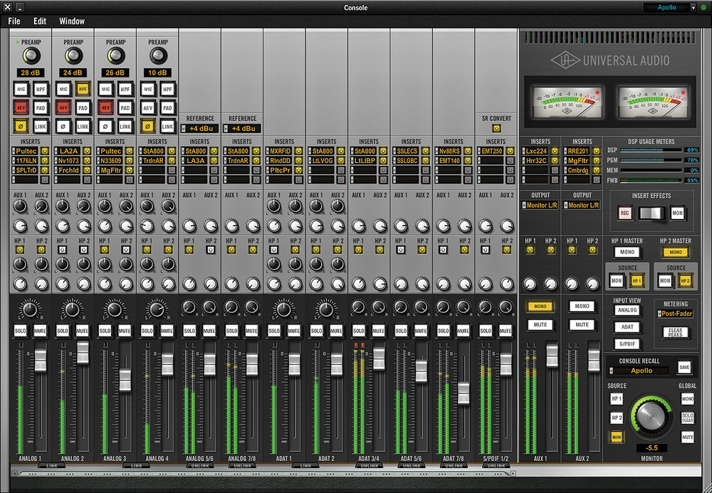Click the Analog 3 channel fader
This screenshot has height=493, width=712.
tap(125, 380)
